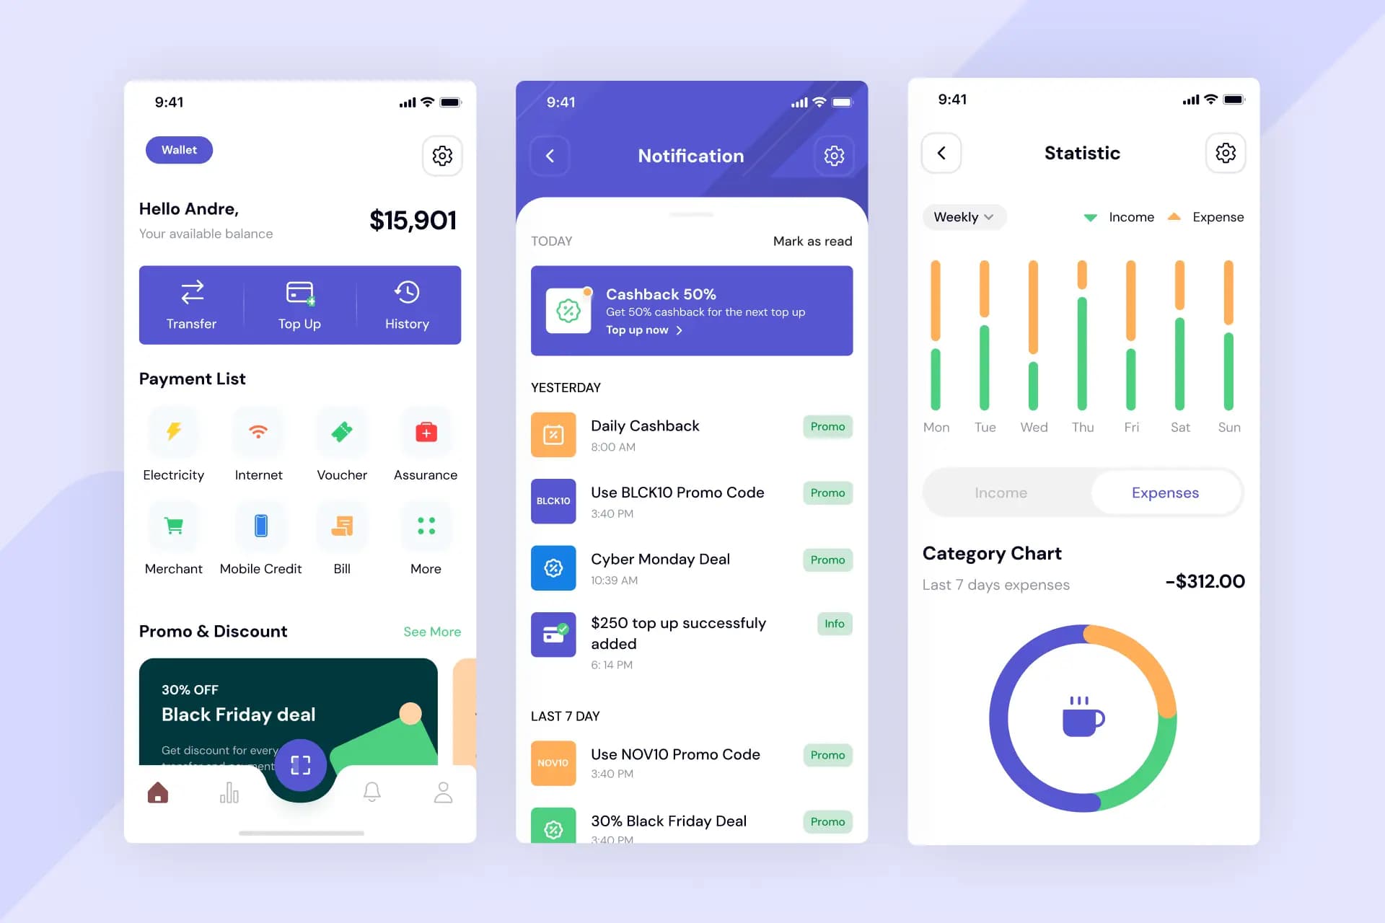This screenshot has height=923, width=1385.
Task: Toggle the Expenses view in statistics
Action: pyautogui.click(x=1164, y=493)
